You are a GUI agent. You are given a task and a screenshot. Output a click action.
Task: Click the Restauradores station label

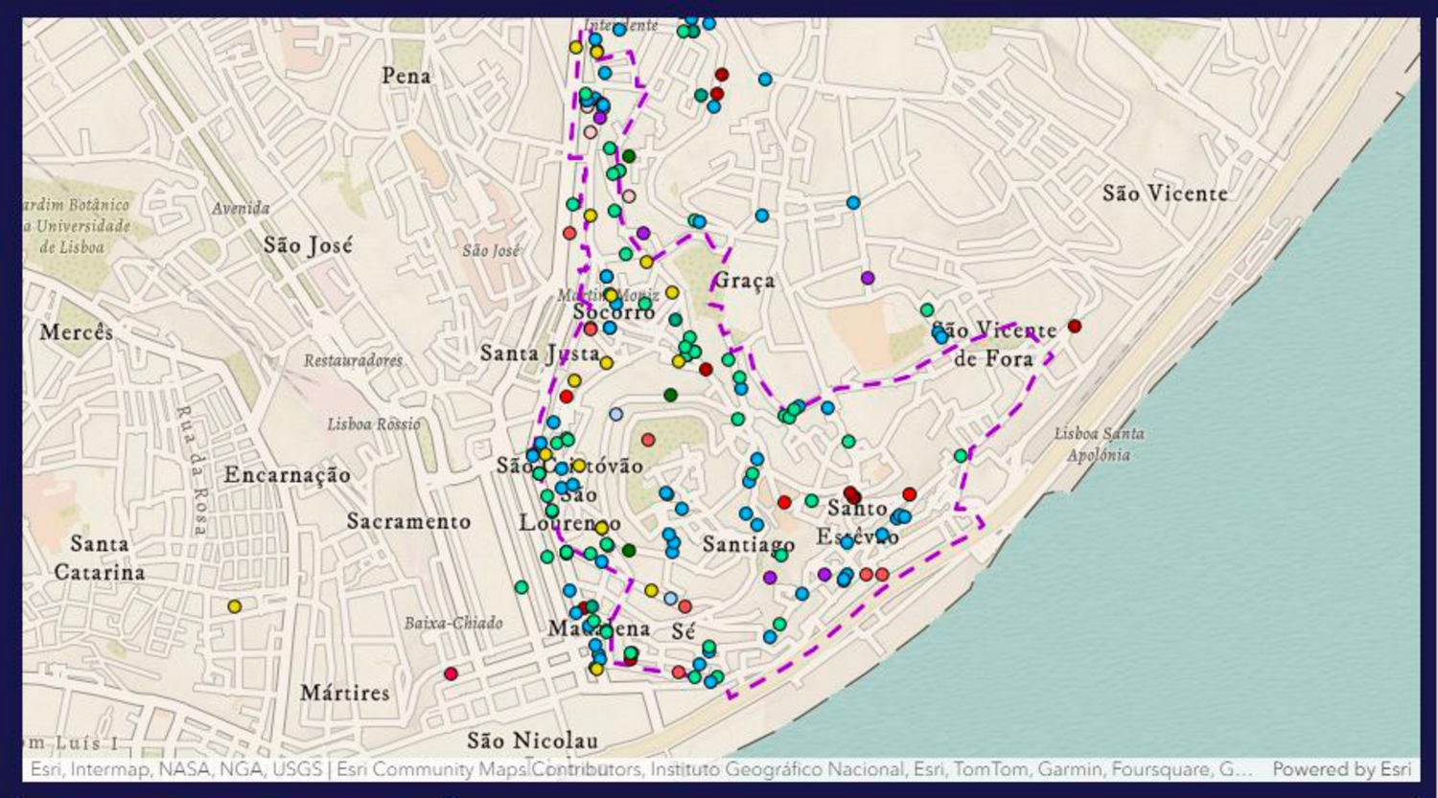[353, 360]
